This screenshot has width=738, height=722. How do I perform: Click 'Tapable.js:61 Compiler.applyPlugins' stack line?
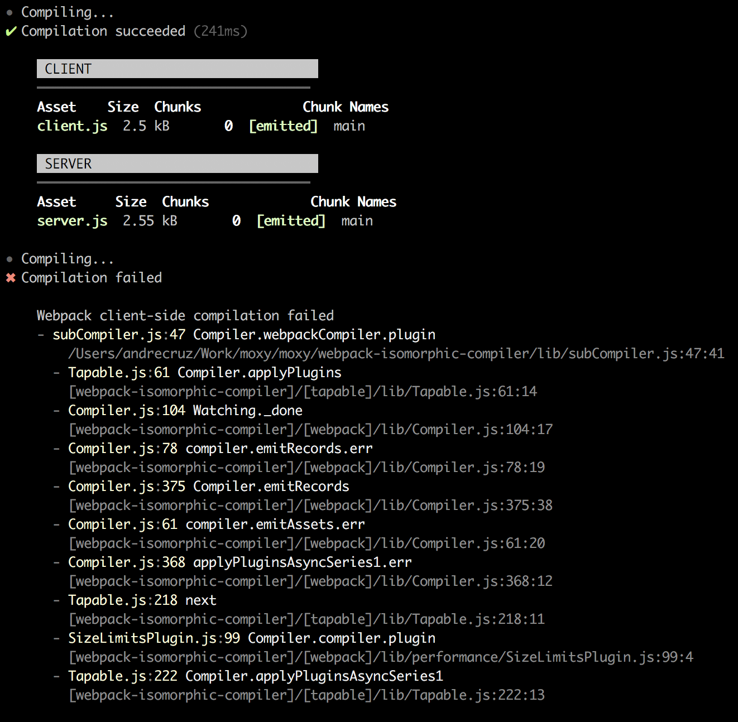click(x=205, y=373)
